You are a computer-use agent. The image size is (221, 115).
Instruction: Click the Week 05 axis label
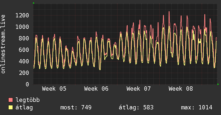tap(54, 89)
